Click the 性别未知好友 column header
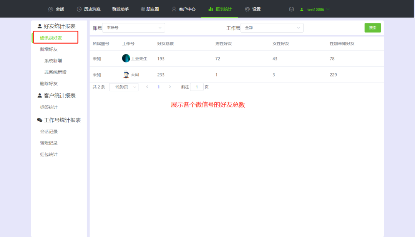The width and height of the screenshot is (415, 237). pyautogui.click(x=342, y=44)
